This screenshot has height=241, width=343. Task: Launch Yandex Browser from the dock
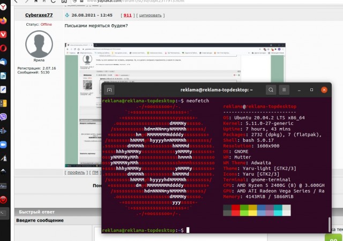(x=3, y=7)
